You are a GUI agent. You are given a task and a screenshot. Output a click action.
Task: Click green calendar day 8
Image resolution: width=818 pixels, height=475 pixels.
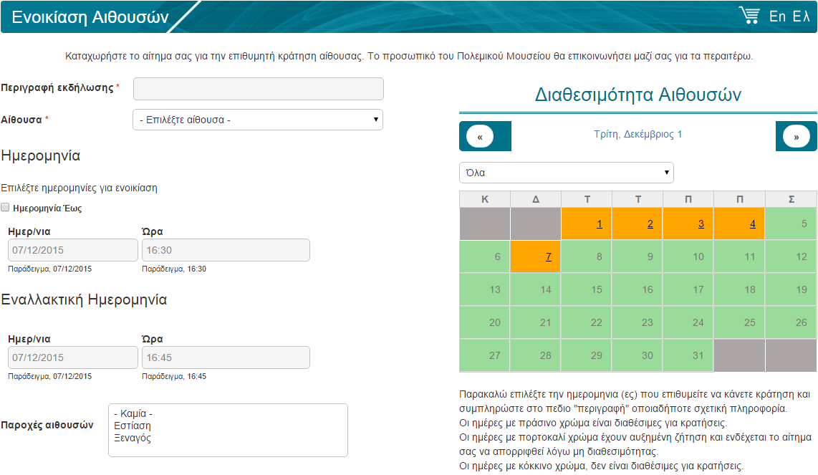[x=587, y=256]
